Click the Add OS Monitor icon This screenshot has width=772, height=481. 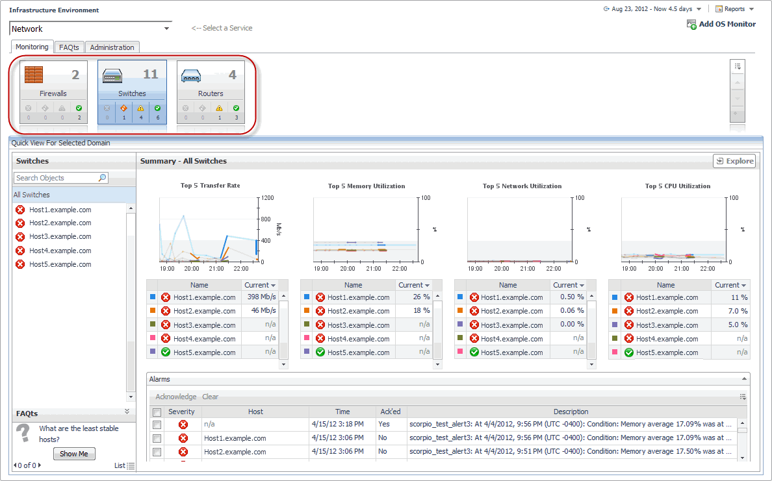coord(691,25)
